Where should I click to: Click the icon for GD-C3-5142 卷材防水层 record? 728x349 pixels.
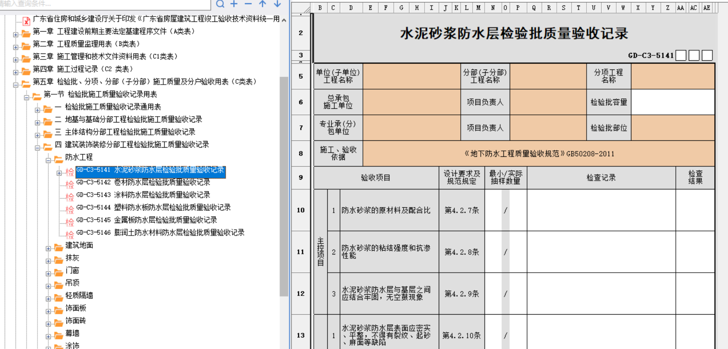pos(70,184)
